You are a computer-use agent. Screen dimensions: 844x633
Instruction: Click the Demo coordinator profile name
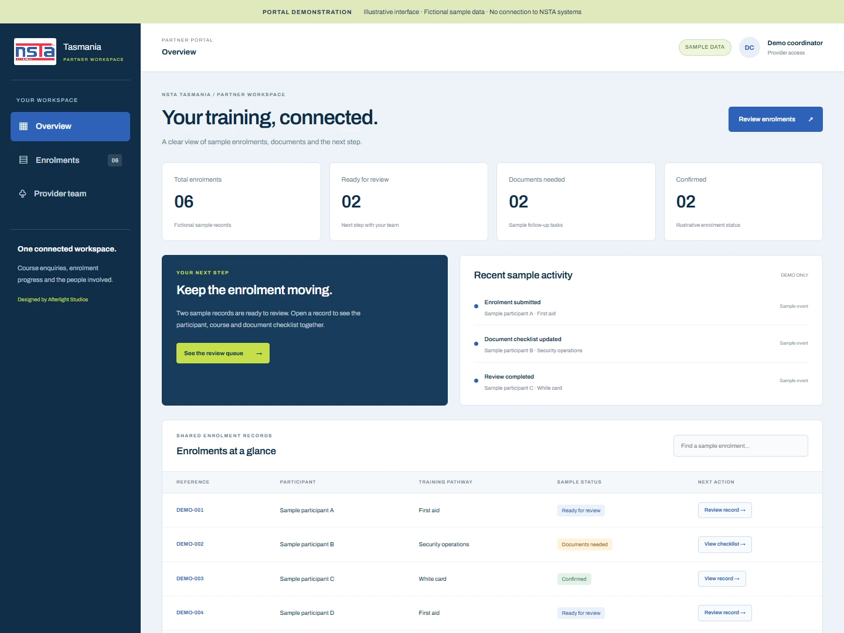(x=795, y=43)
